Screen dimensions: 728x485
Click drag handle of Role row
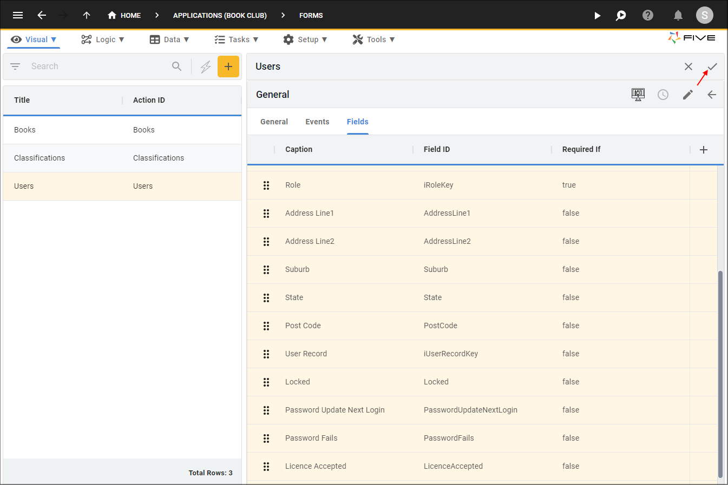point(266,185)
